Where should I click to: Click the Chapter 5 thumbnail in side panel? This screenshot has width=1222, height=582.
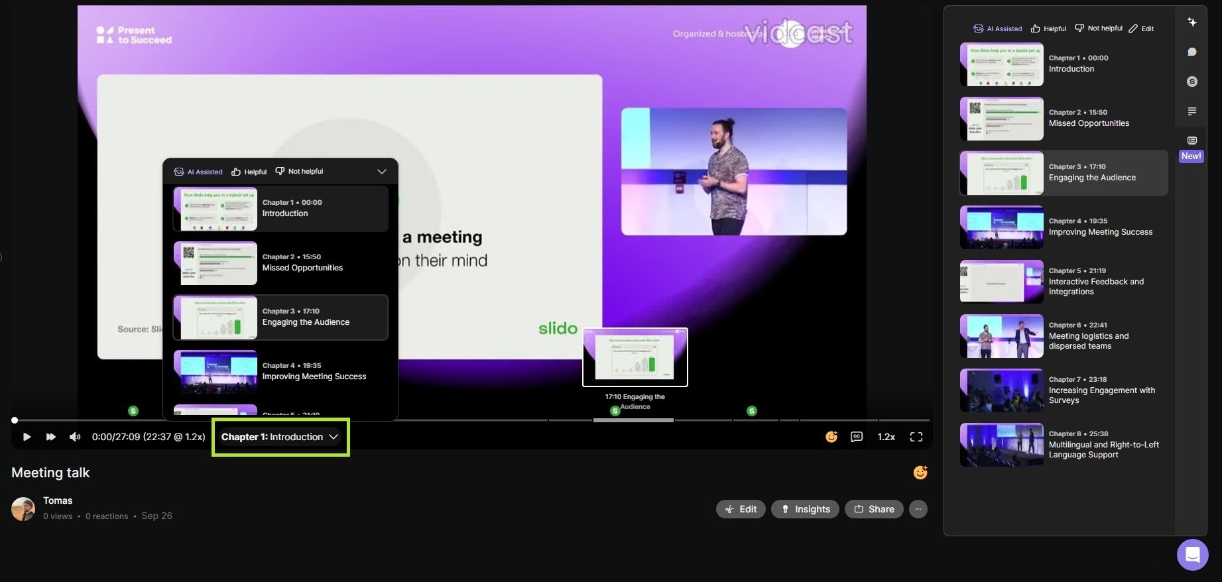coord(1001,282)
